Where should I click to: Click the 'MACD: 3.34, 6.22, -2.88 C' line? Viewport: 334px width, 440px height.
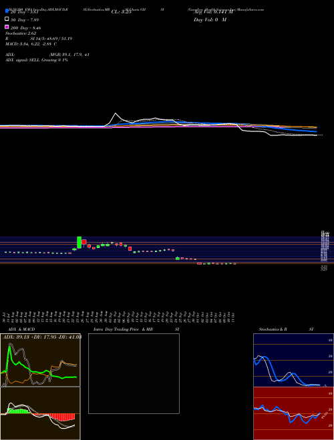[x=31, y=44]
